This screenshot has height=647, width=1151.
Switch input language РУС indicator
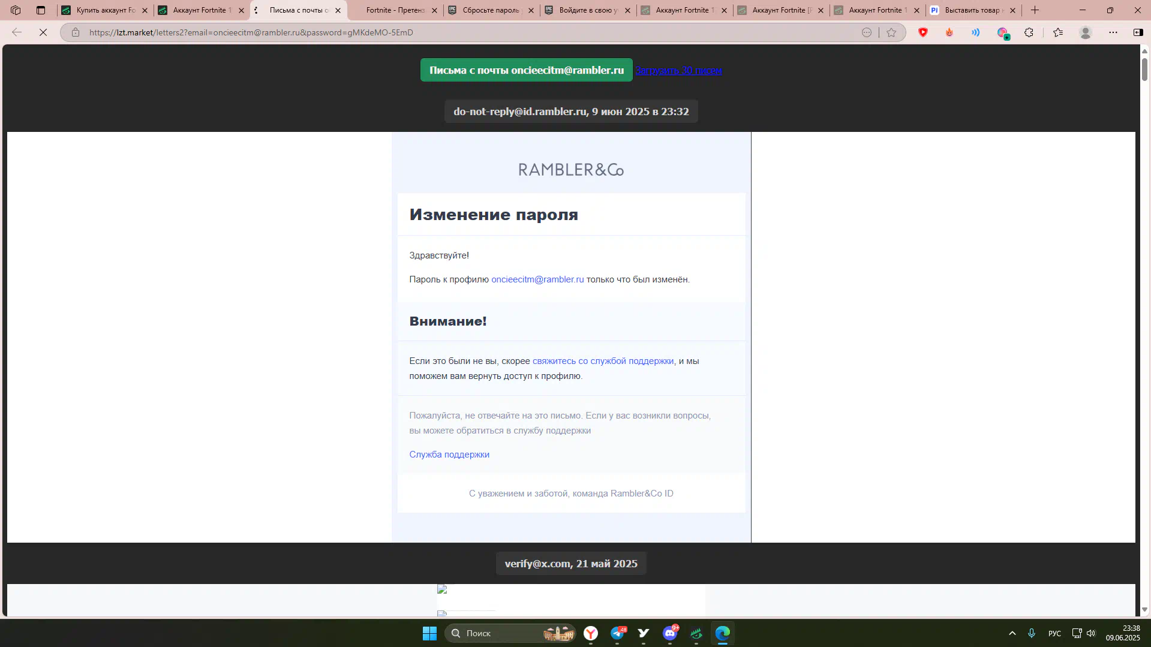[1054, 633]
